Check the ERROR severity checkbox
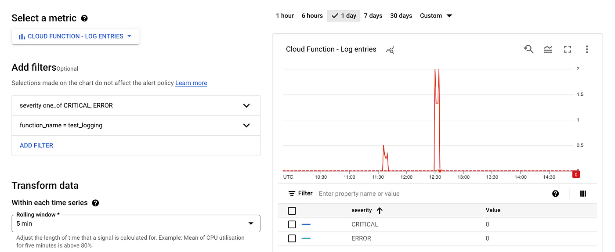 292,238
